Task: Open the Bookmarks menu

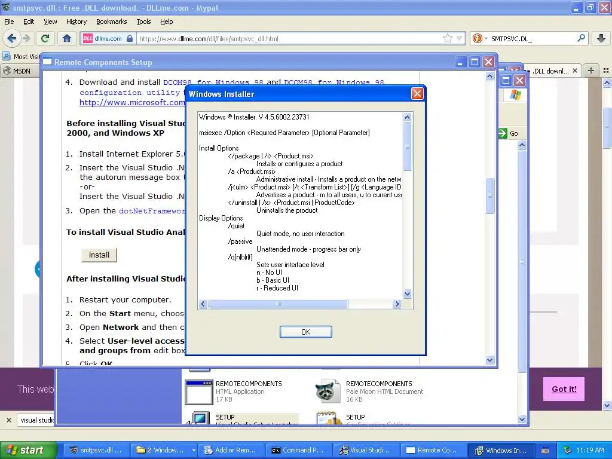Action: 111,22
